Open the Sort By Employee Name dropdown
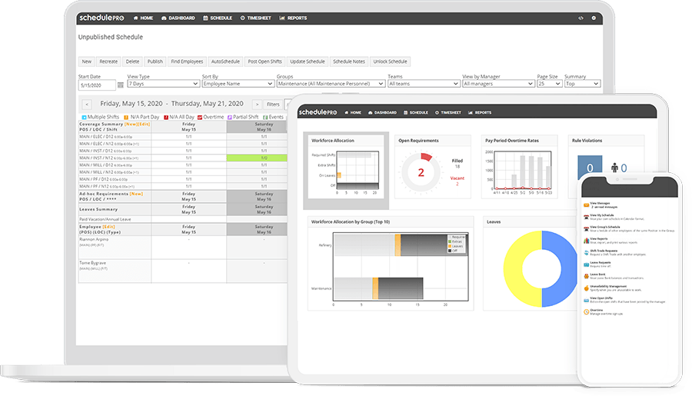Image resolution: width=692 pixels, height=396 pixels. click(x=238, y=84)
